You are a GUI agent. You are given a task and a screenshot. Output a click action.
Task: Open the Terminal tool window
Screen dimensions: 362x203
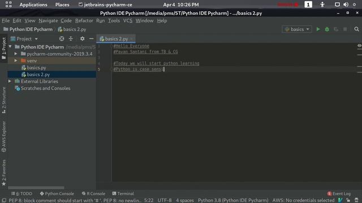tap(123, 193)
